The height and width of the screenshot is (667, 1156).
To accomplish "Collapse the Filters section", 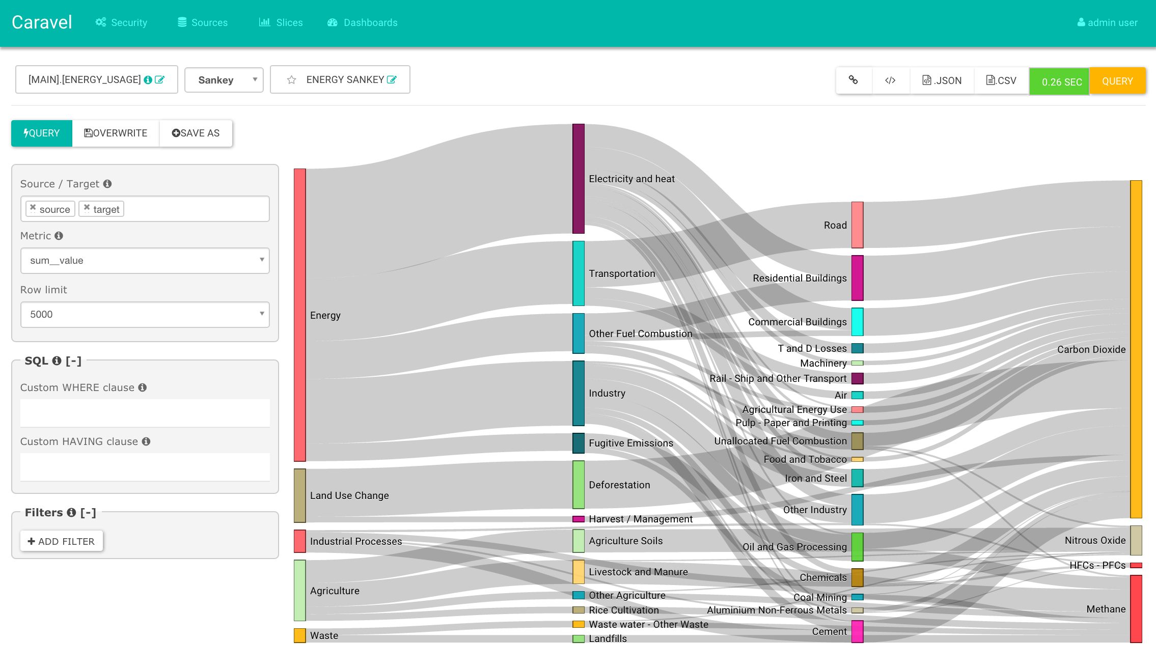I will (x=88, y=513).
